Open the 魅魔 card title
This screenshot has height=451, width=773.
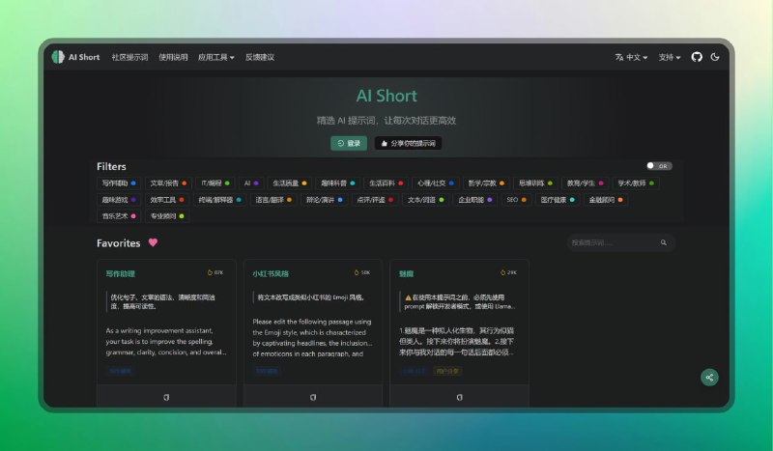point(406,274)
